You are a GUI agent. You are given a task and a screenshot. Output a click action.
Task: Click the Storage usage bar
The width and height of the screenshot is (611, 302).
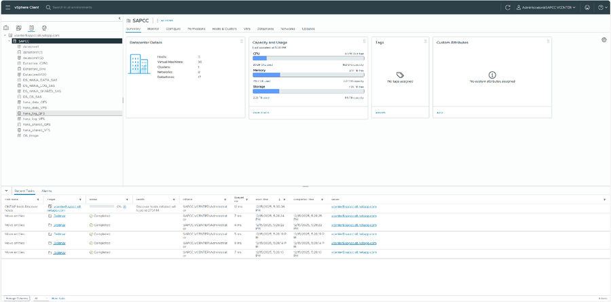tap(309, 91)
